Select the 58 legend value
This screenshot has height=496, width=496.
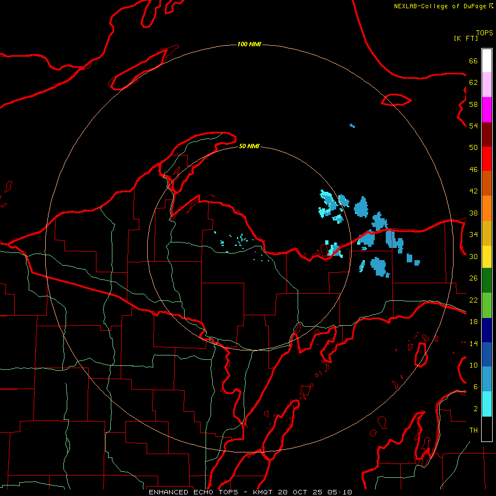click(473, 104)
